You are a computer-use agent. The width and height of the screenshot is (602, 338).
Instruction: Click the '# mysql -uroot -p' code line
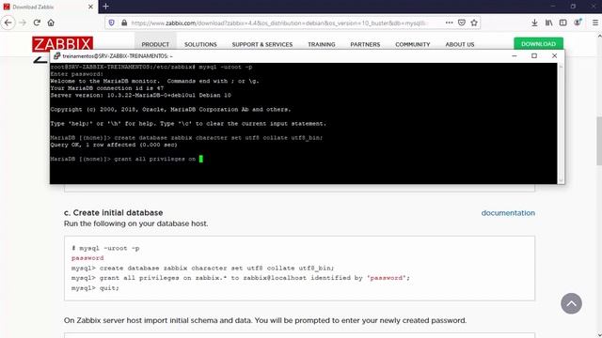pos(105,248)
